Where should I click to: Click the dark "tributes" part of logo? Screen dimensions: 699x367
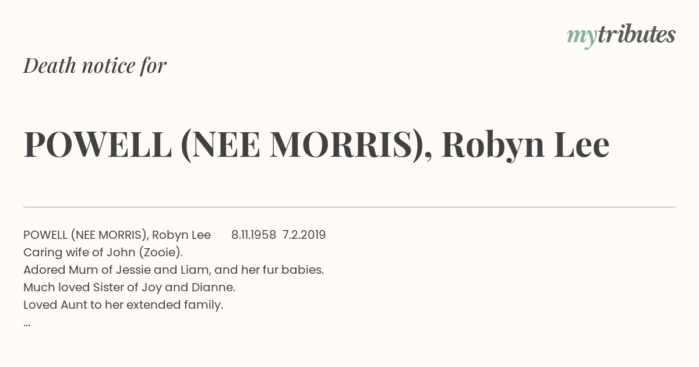point(636,35)
